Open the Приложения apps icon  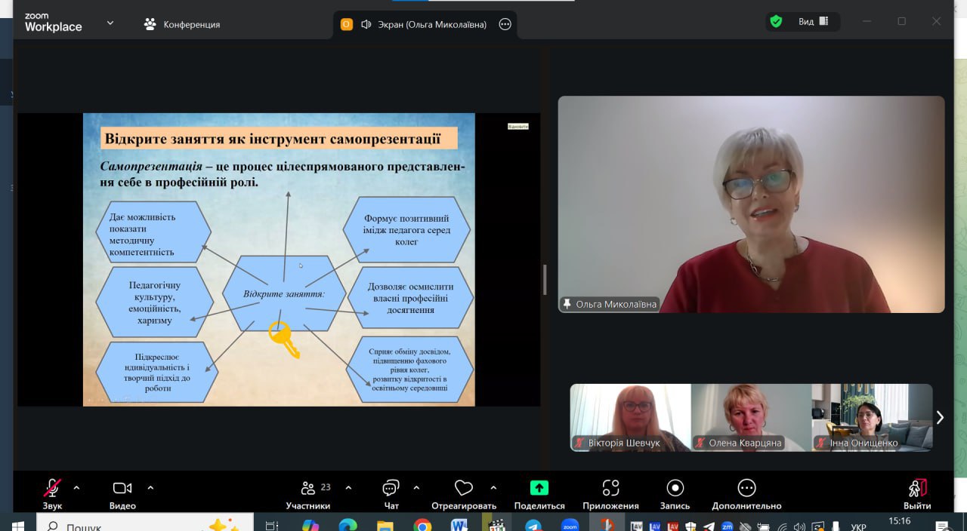click(610, 489)
